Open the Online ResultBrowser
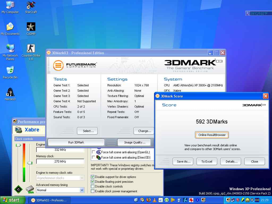272x204 pixels. pyautogui.click(x=212, y=135)
